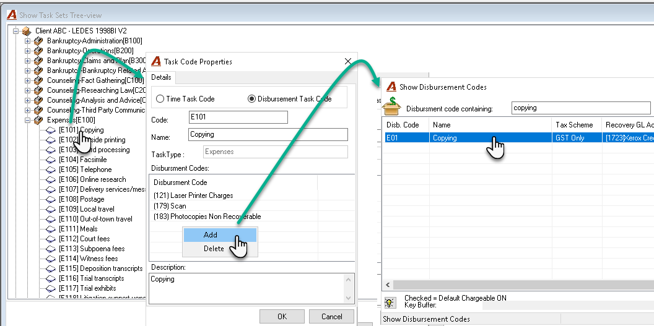The width and height of the screenshot is (654, 326).
Task: Click the Show Disbursement Codes app logo
Action: (x=391, y=87)
